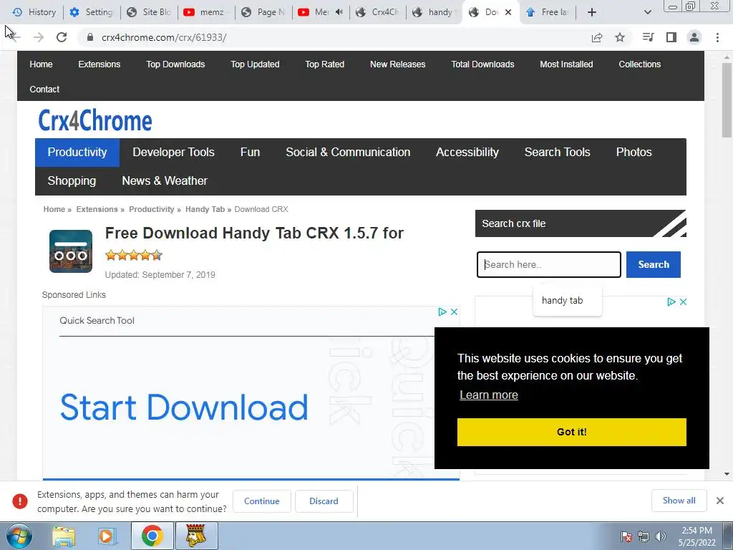733x550 pixels.
Task: Click the page vertical scrollbar thumb
Action: (x=727, y=100)
